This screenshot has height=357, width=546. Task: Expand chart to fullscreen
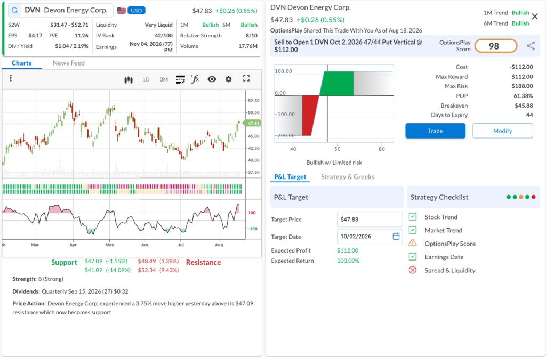[246, 79]
